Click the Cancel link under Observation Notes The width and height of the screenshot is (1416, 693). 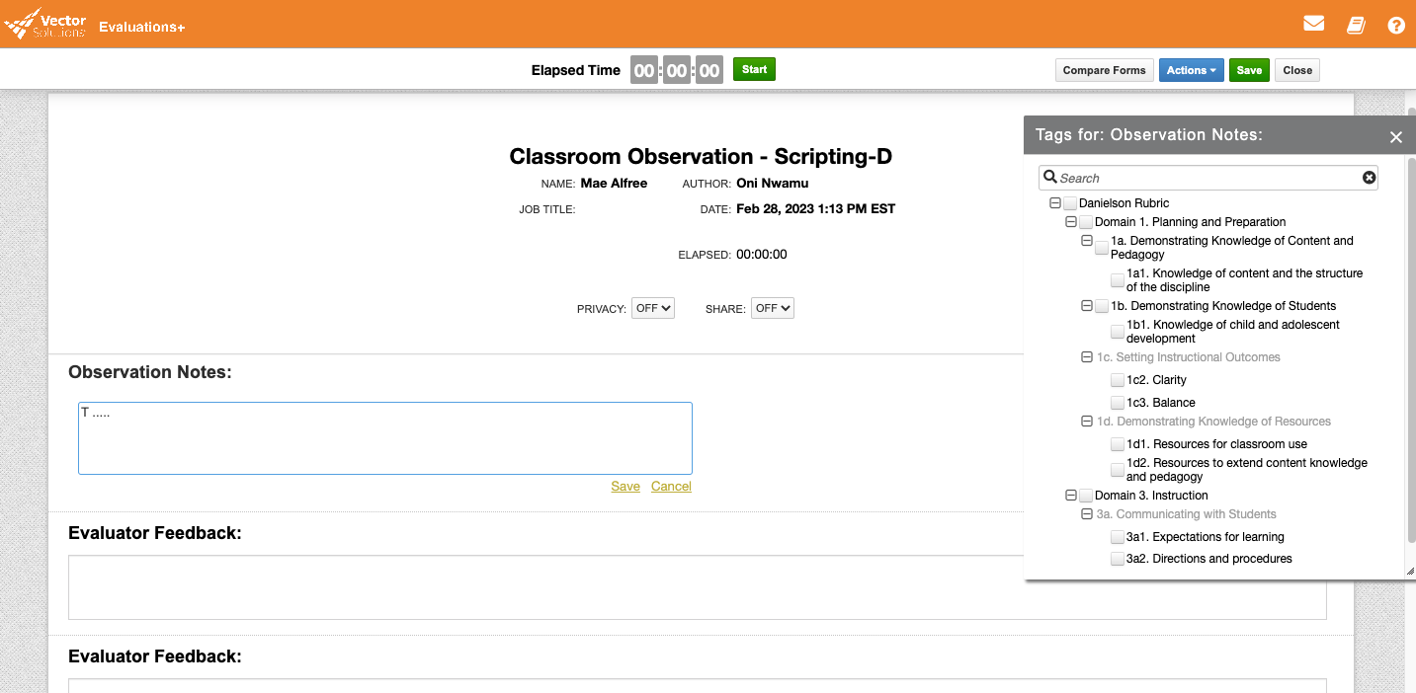coord(671,487)
